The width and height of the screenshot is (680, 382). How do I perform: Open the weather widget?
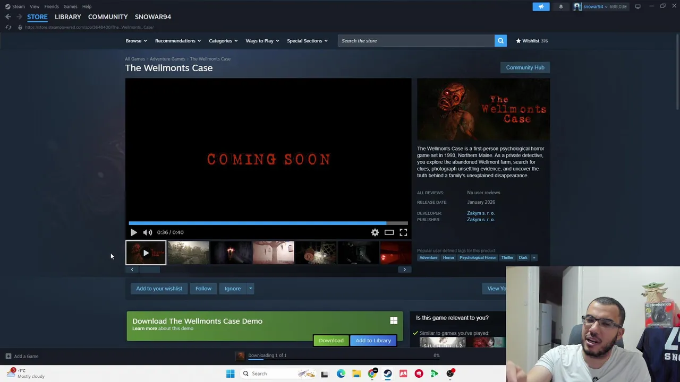27,373
